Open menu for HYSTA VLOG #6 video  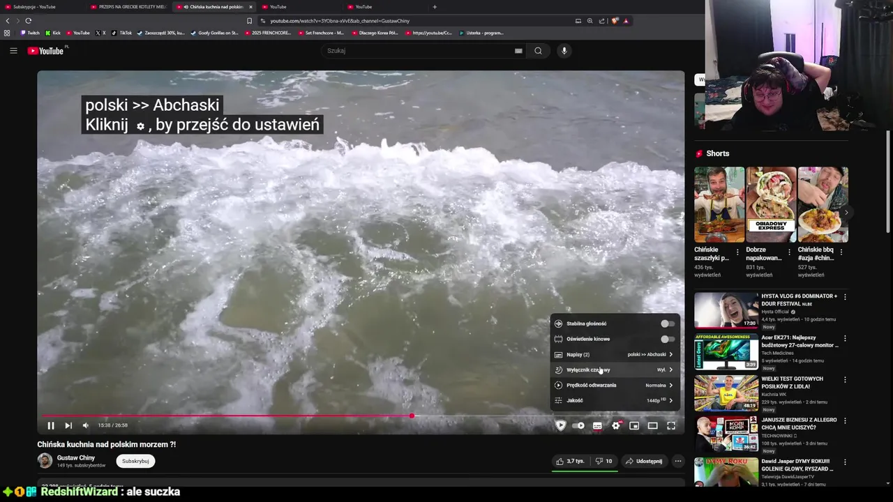click(845, 297)
